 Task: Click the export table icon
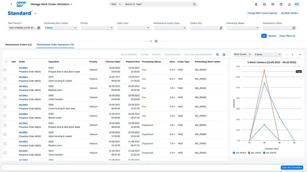(x=224, y=55)
